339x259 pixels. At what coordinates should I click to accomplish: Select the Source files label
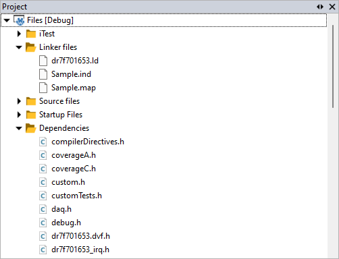[59, 101]
